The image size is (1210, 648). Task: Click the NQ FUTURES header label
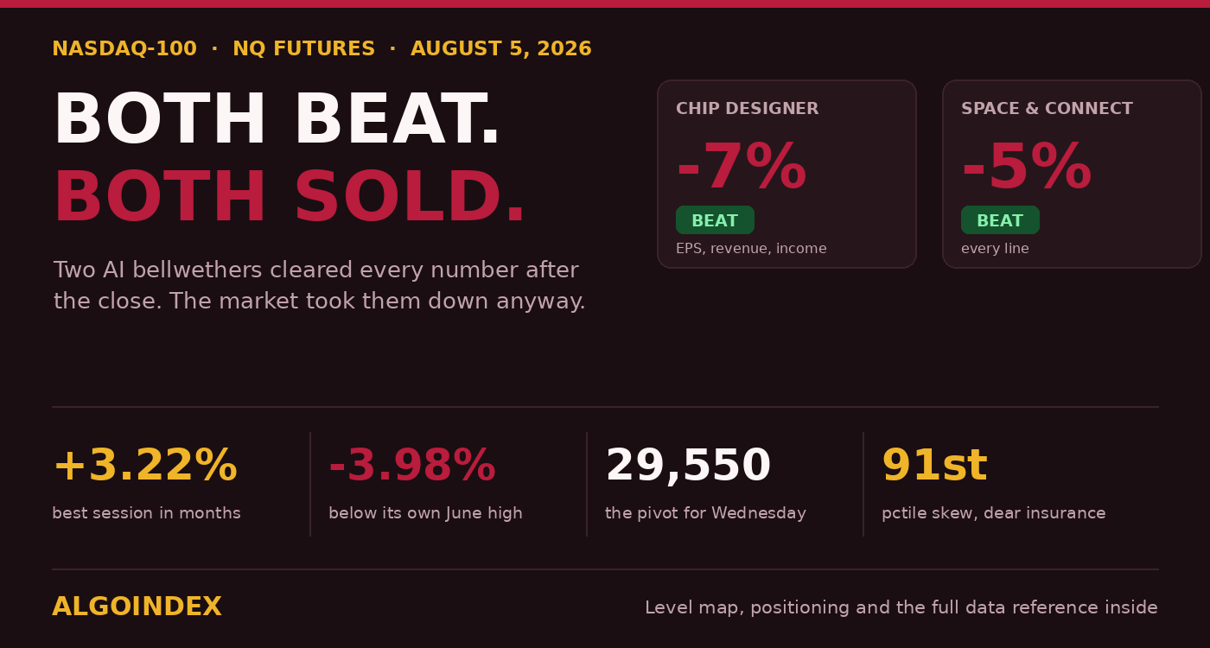click(x=303, y=49)
